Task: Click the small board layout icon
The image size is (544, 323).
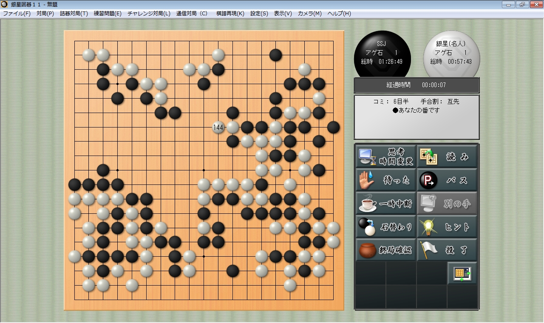Action: pyautogui.click(x=462, y=273)
